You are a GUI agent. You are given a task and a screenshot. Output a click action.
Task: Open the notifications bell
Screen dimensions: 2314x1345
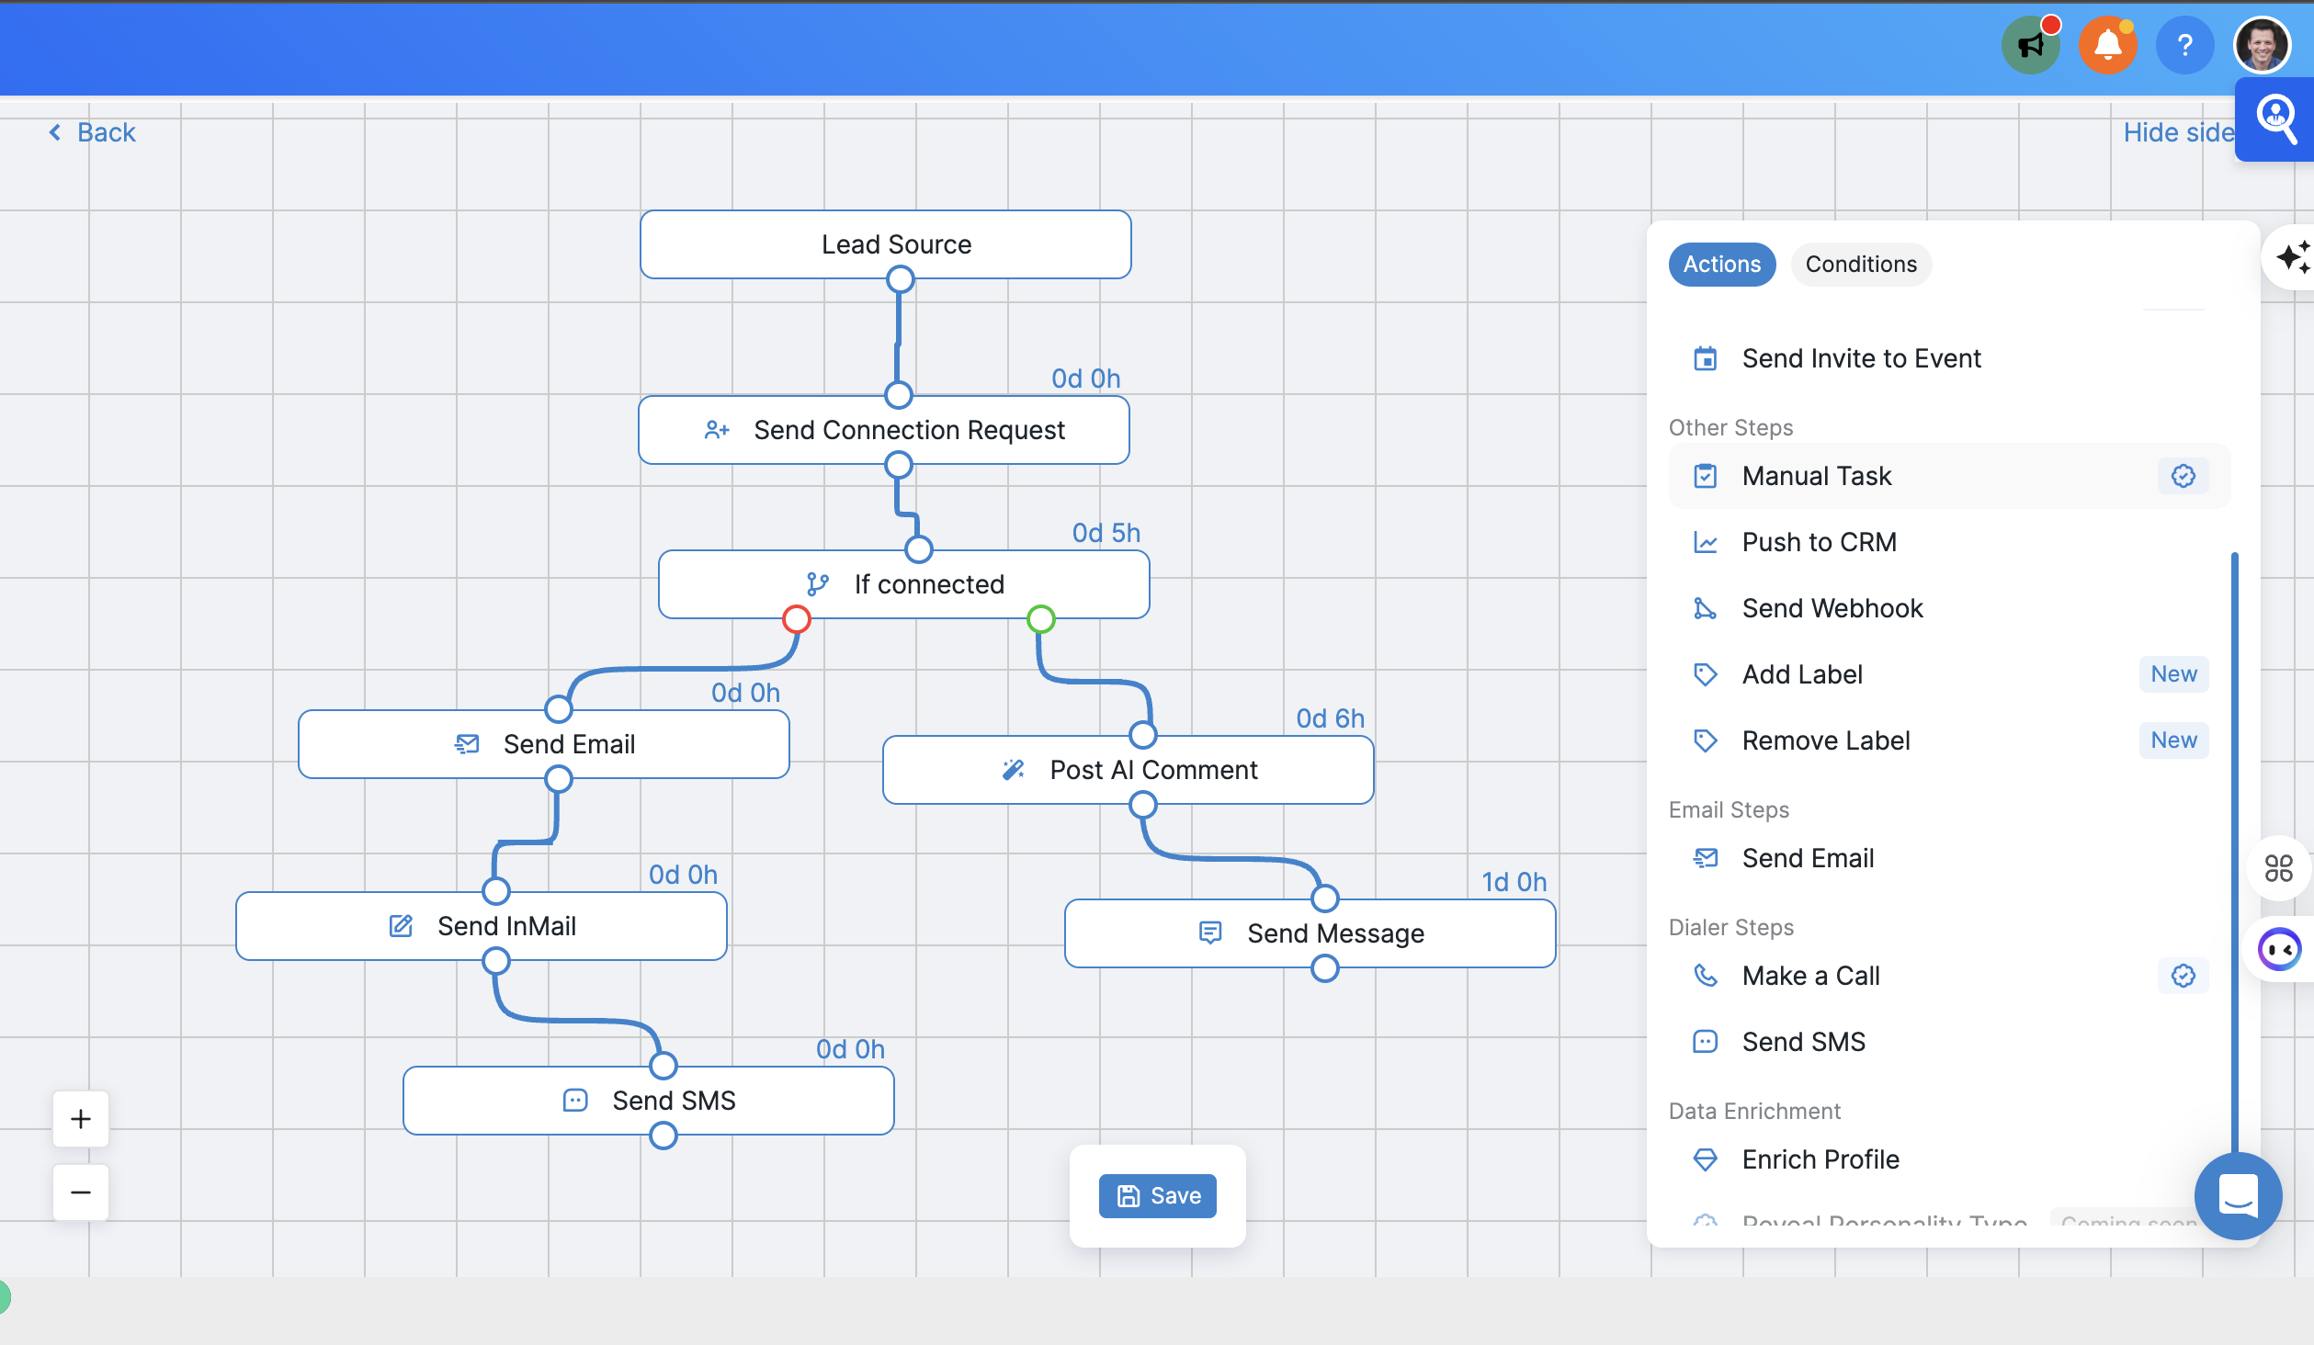pos(2107,45)
